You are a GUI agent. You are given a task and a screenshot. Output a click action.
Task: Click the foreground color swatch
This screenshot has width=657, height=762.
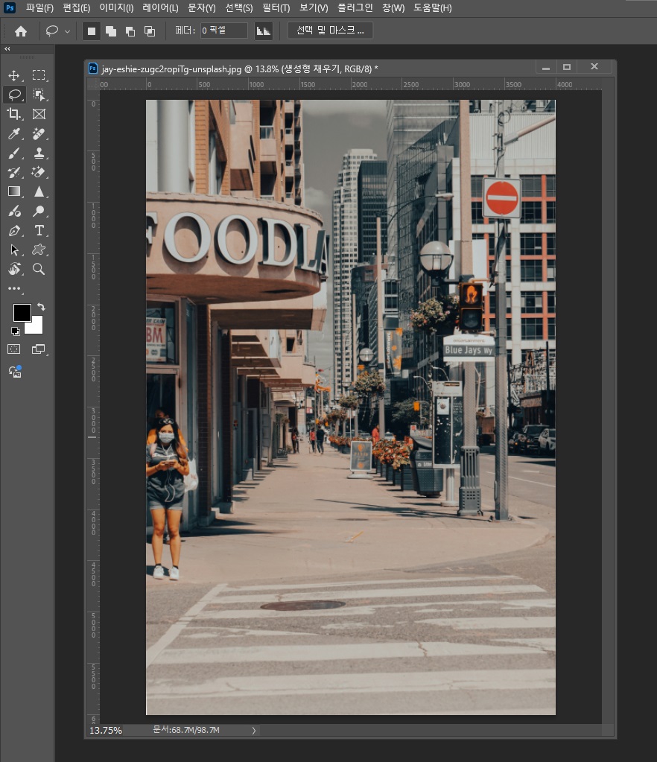(22, 313)
